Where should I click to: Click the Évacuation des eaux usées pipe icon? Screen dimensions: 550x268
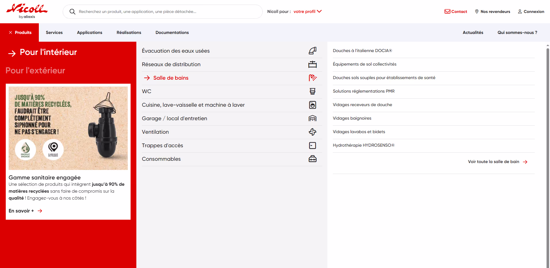tap(313, 51)
